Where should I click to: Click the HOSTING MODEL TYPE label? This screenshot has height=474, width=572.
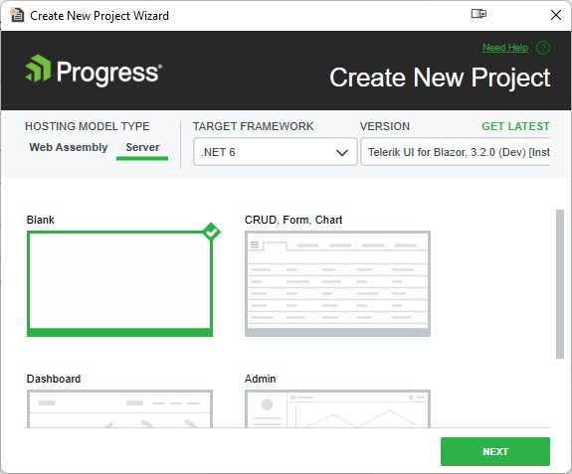(x=88, y=126)
